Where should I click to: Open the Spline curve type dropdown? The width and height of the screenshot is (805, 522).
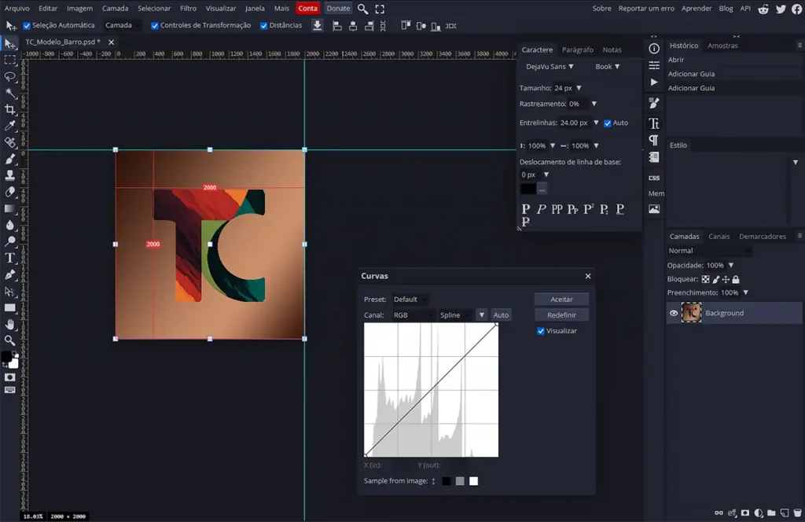[454, 315]
